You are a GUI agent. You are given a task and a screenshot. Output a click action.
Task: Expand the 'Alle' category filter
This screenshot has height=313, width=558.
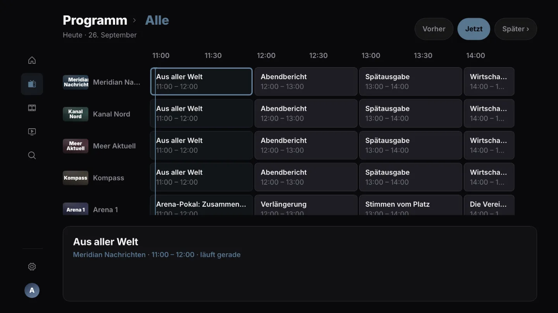point(157,20)
